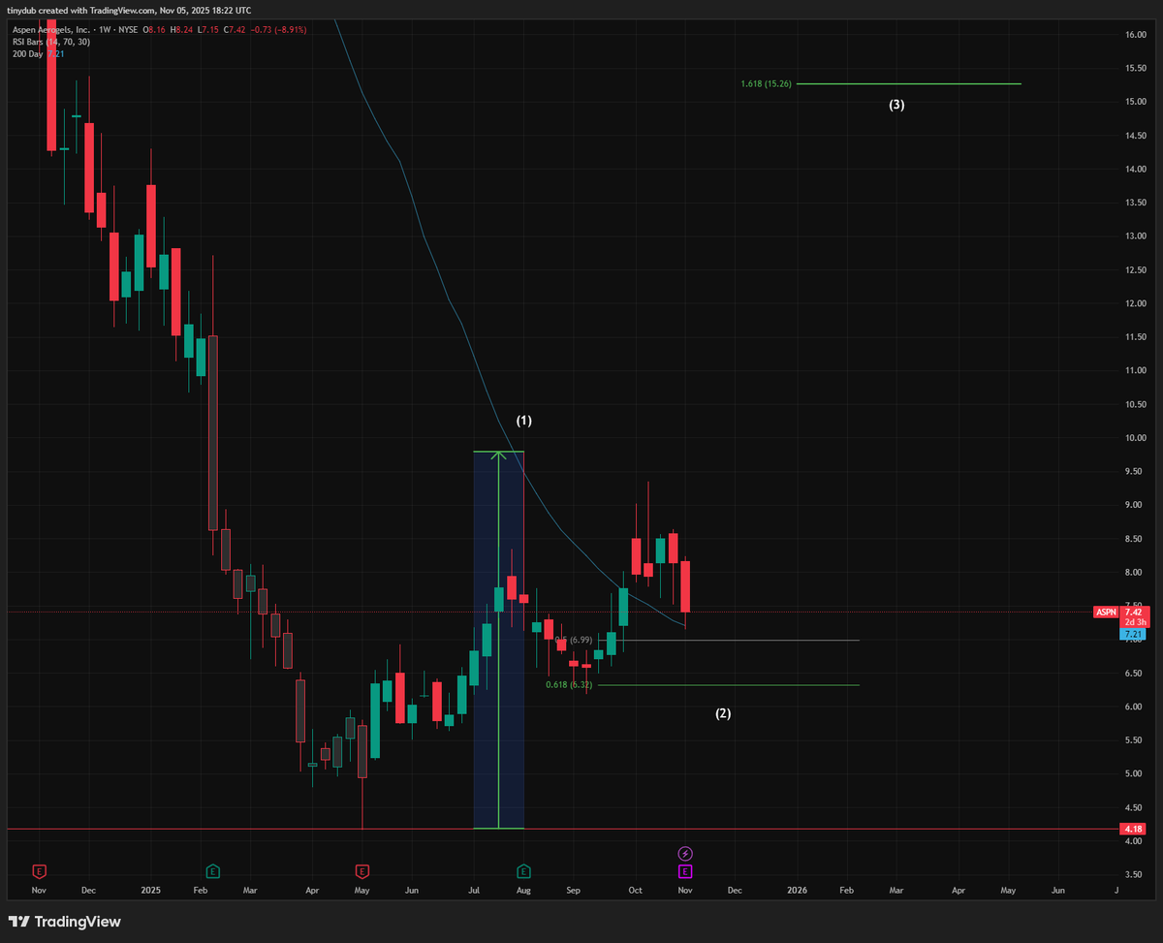Click the blue 7.21 moving average price tag
The width and height of the screenshot is (1163, 943).
(1133, 634)
